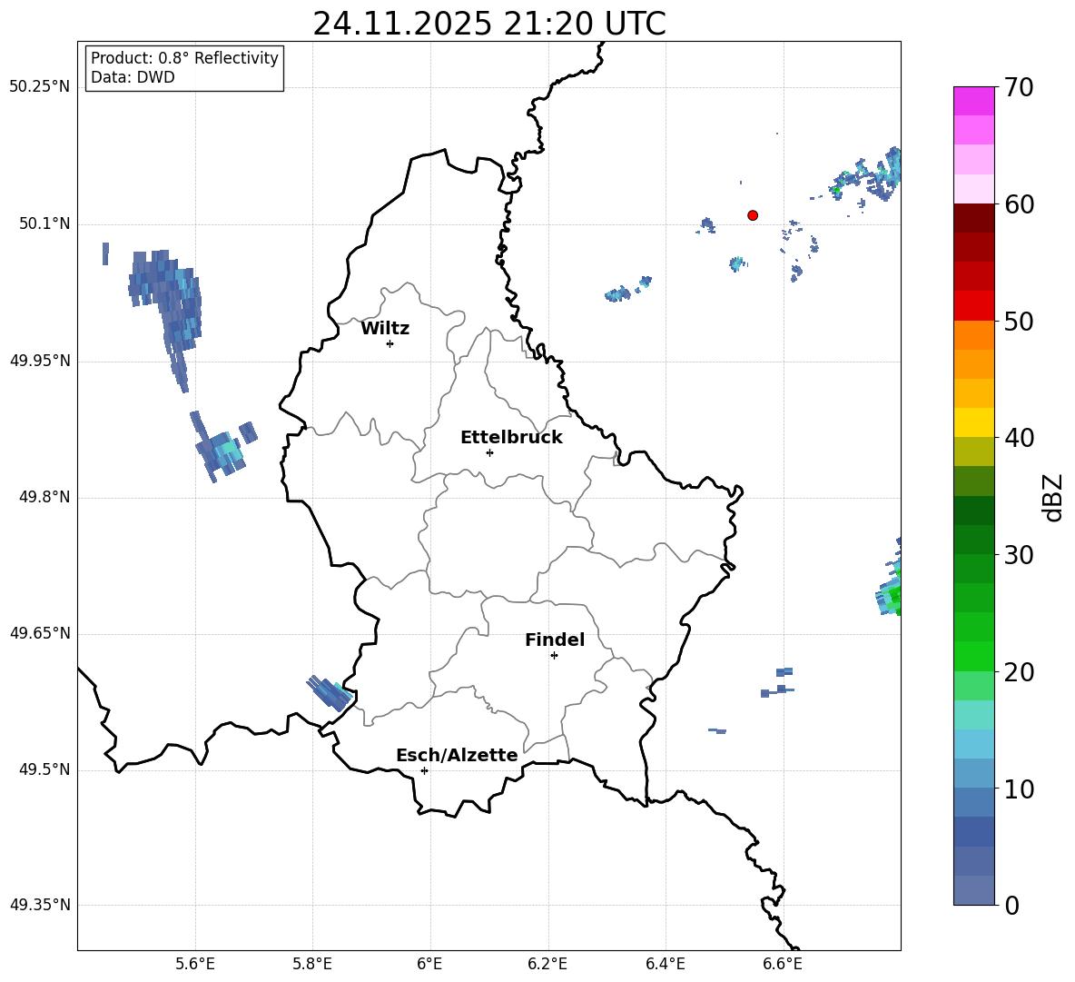This screenshot has width=1075, height=982.
Task: Click the yellow colorbar segment near 40
Action: pos(973,422)
